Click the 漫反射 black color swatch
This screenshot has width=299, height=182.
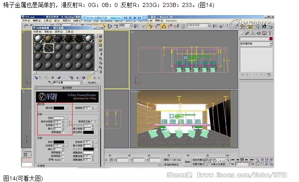[59, 108]
